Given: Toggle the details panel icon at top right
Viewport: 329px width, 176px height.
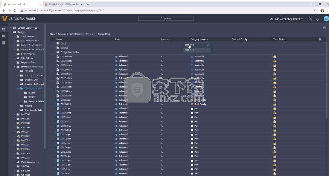Looking at the screenshot, I should click(x=324, y=28).
